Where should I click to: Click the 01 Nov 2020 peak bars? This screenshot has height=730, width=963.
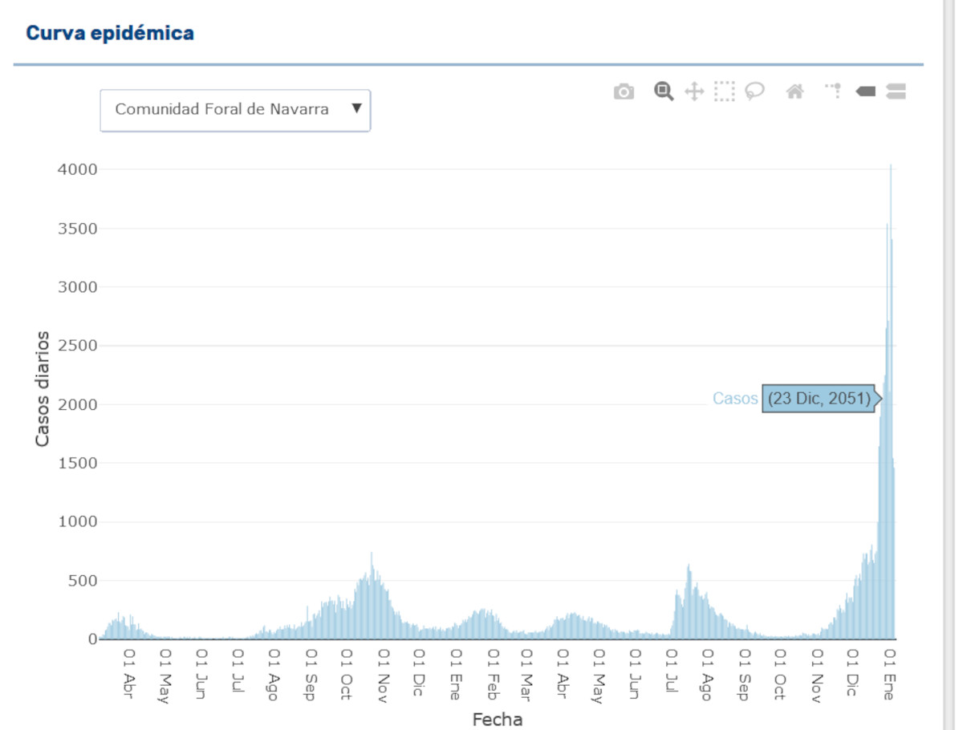point(372,594)
